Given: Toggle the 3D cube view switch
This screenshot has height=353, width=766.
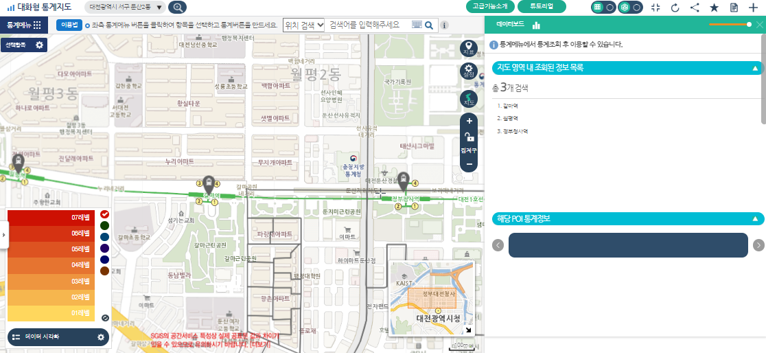Looking at the screenshot, I should click(629, 8).
